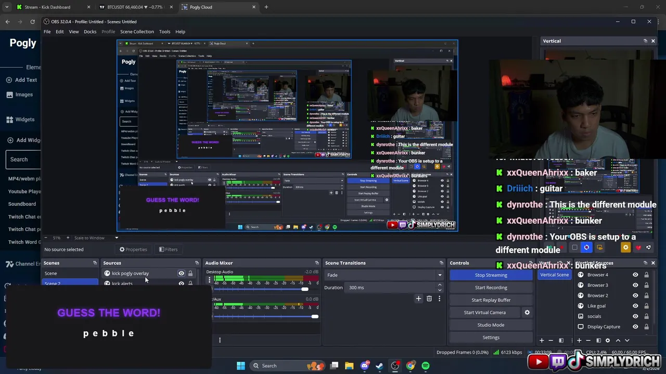The width and height of the screenshot is (666, 374).
Task: Open source properties gear in Vertical Sources
Action: click(x=608, y=340)
